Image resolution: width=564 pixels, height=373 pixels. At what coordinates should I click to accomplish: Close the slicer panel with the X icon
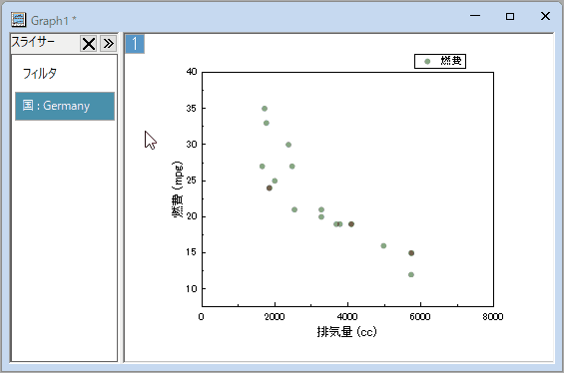click(x=89, y=44)
